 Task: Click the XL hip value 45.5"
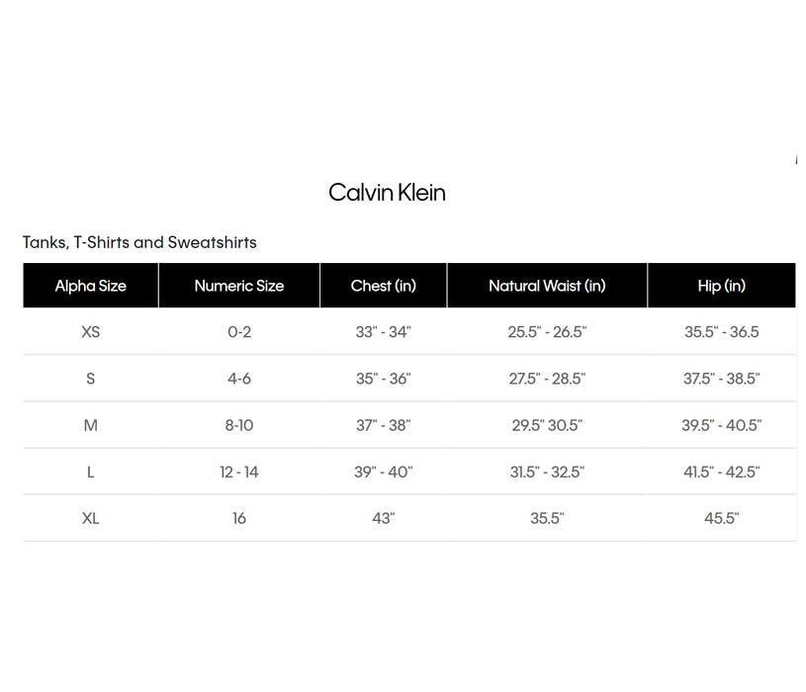[x=722, y=519]
